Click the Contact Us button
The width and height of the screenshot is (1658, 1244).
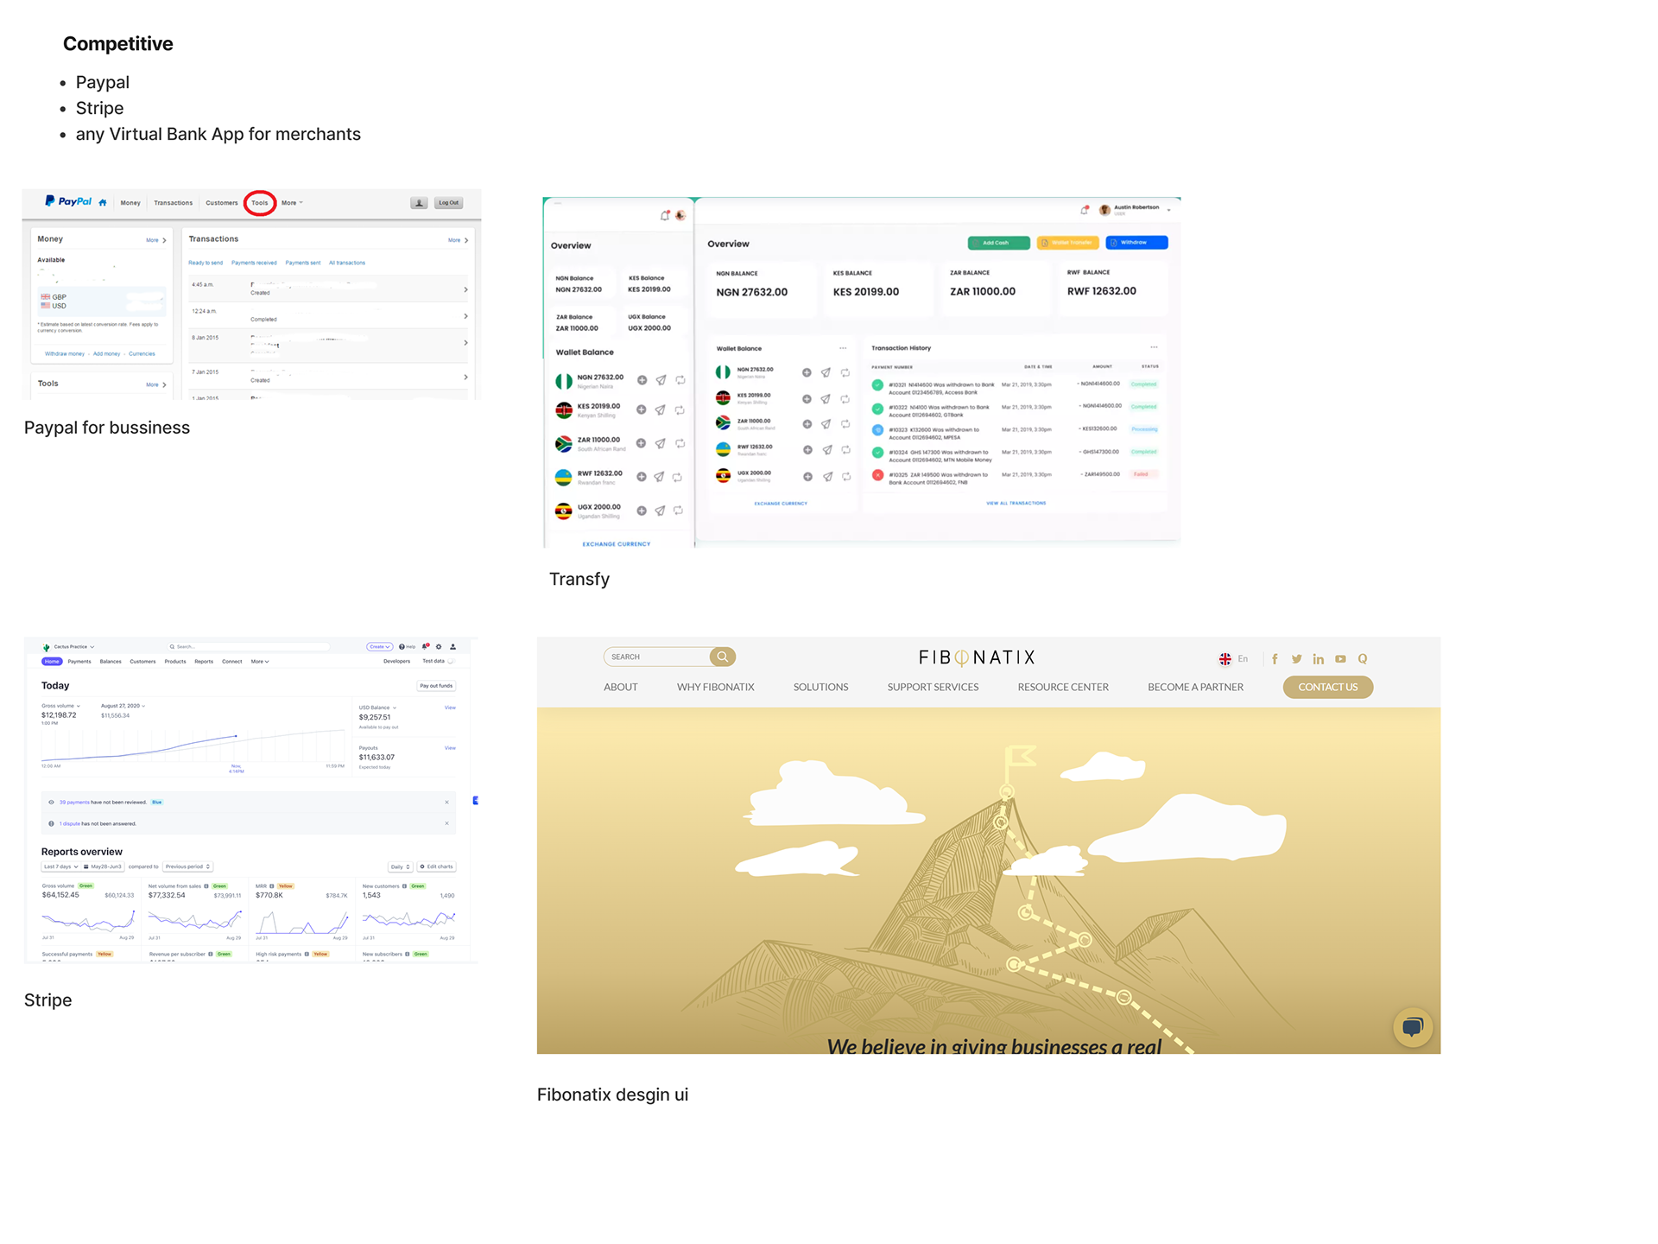click(x=1327, y=687)
